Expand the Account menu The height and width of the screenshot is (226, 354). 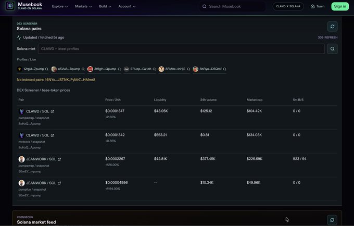pos(127,6)
